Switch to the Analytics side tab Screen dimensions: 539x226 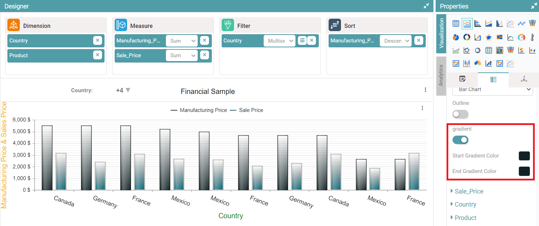tap(441, 76)
